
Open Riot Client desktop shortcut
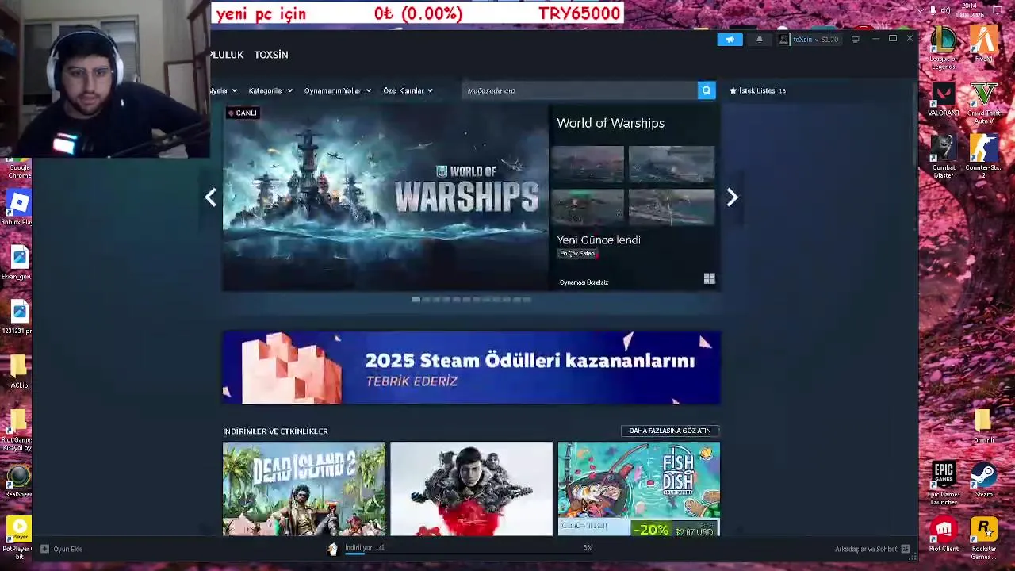[x=944, y=535]
